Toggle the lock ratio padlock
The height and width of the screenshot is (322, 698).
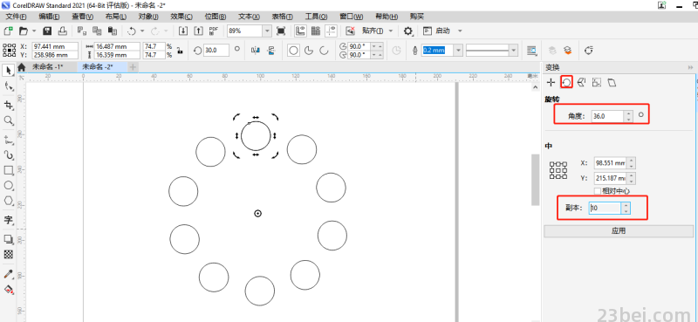pos(180,51)
